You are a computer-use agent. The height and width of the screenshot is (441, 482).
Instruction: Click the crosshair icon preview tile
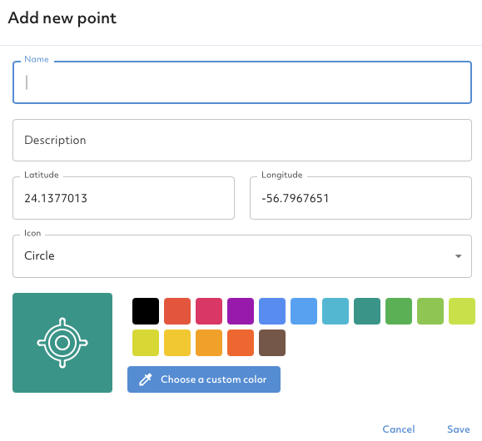pyautogui.click(x=62, y=343)
